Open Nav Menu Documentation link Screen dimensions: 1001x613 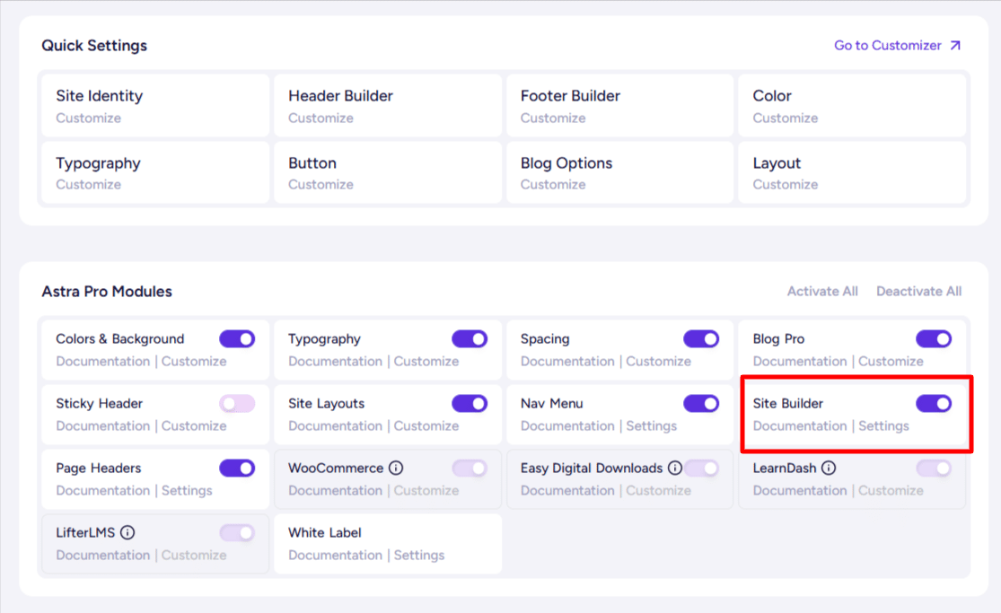click(x=567, y=426)
